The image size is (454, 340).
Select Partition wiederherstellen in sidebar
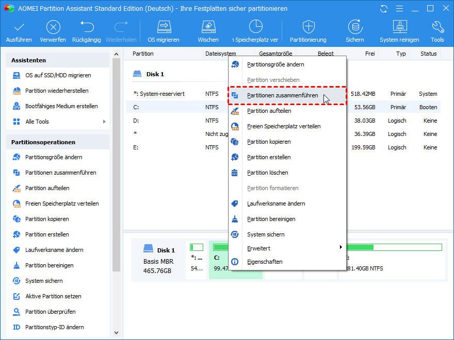tap(58, 91)
